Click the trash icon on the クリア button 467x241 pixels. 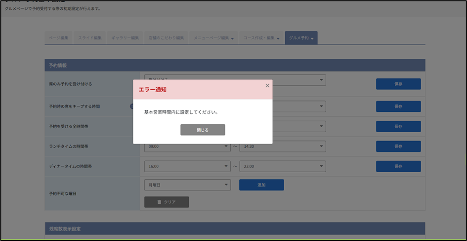(x=159, y=202)
